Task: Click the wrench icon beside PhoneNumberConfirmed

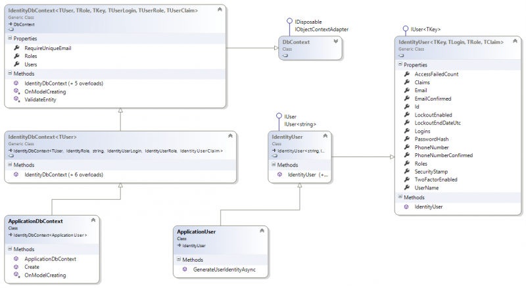Action: tap(407, 155)
